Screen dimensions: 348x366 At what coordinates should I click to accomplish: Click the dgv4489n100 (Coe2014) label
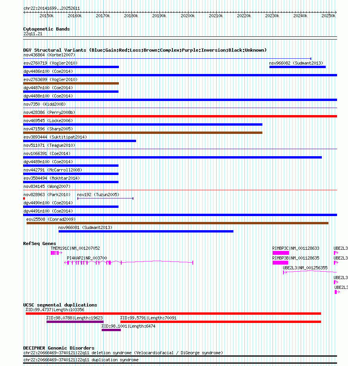48,162
